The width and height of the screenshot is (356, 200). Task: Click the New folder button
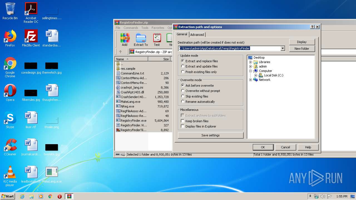click(x=302, y=49)
